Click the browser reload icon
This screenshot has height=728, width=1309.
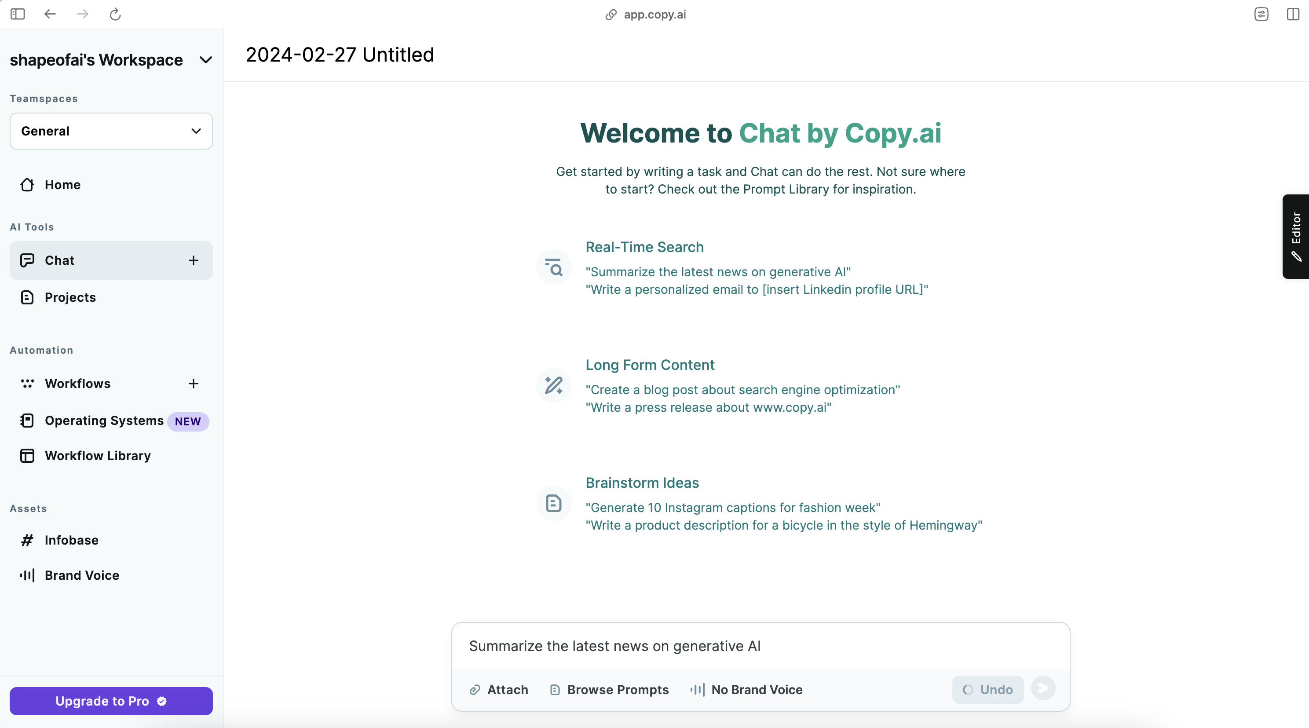pos(115,14)
